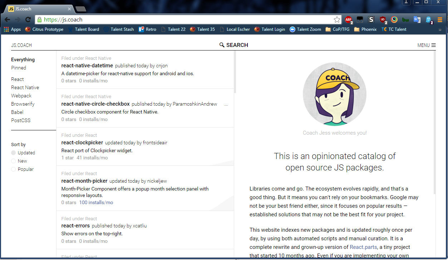Open the SEARCH magnifier control
Screen dimensions: 448x260
(x=233, y=45)
